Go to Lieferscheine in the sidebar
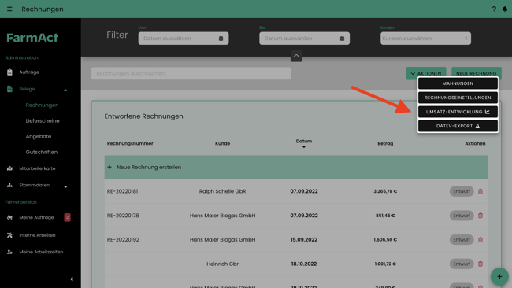This screenshot has width=512, height=288. 43,120
